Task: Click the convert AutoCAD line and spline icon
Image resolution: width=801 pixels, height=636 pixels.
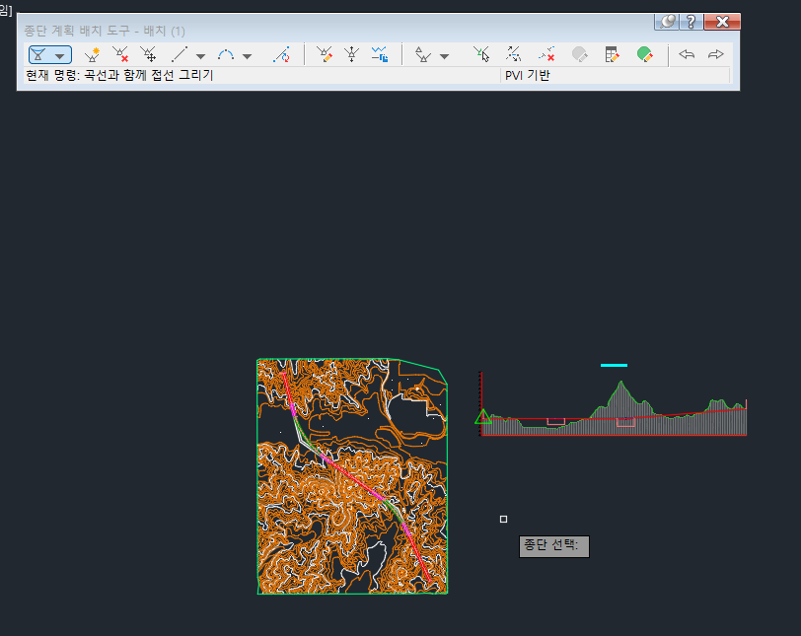Action: tap(281, 55)
